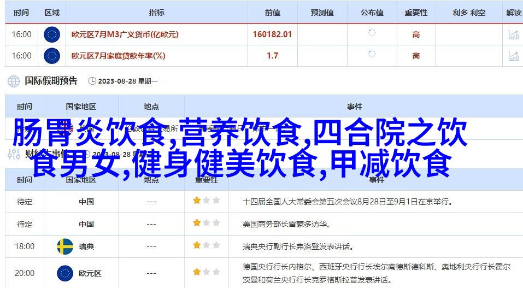Click the Sweden flag icon in the 18:00 row
Image resolution: width=523 pixels, height=288 pixels.
65,246
